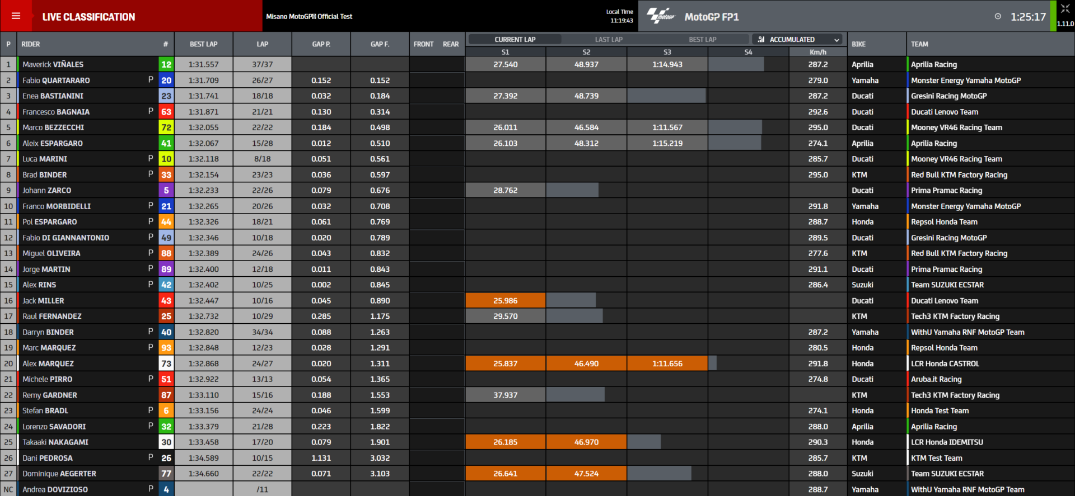Click Bradl's number 6 badge

coord(166,410)
